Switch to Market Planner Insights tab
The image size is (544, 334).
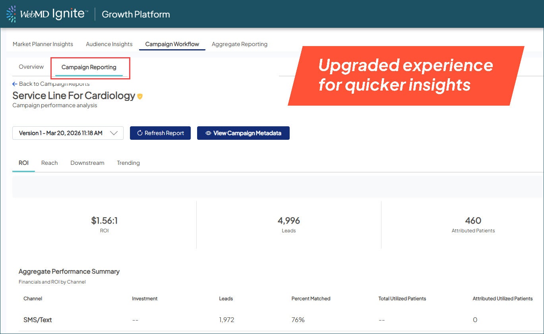[x=43, y=44]
